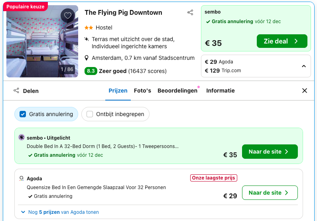
Task: Click the sembo provider logo icon
Action: pyautogui.click(x=22, y=138)
